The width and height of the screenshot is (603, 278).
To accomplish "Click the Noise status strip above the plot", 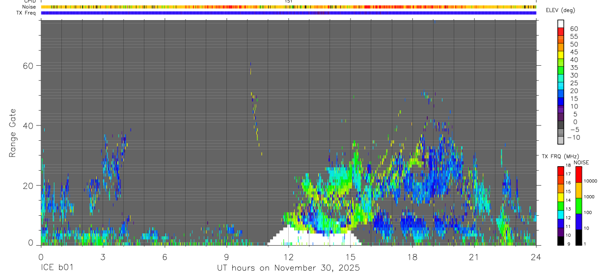I will point(288,7).
